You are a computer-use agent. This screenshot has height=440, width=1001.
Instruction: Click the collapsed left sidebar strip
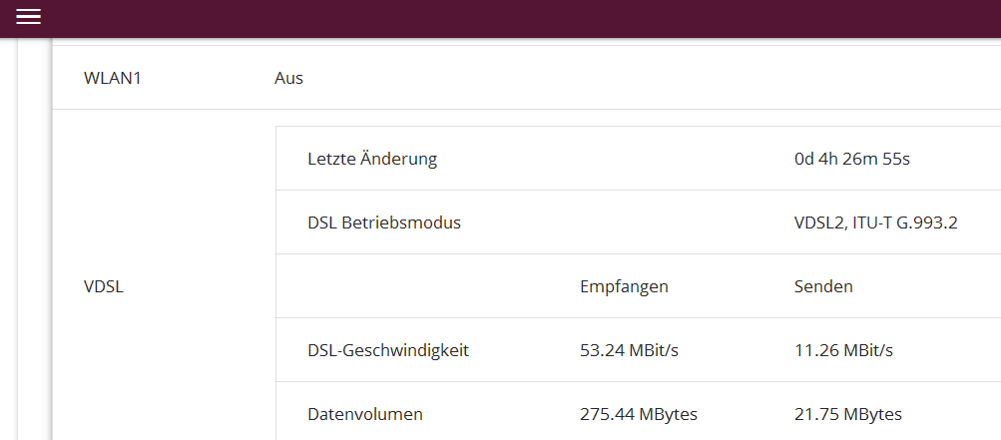[x=24, y=239]
